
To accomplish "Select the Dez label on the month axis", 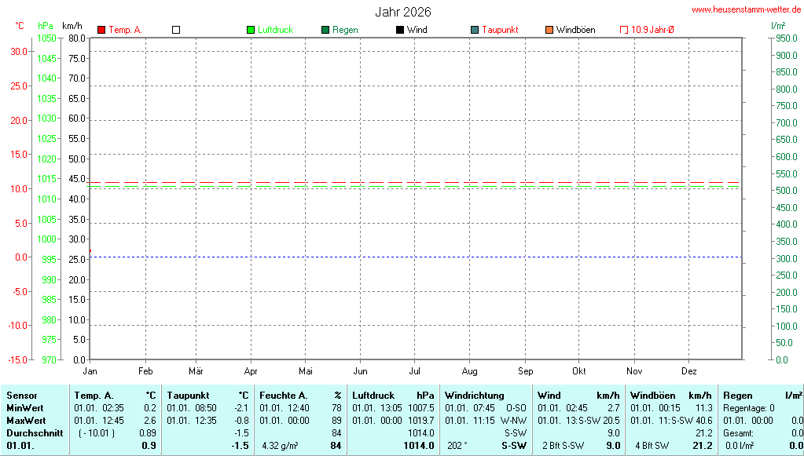I will tap(689, 370).
